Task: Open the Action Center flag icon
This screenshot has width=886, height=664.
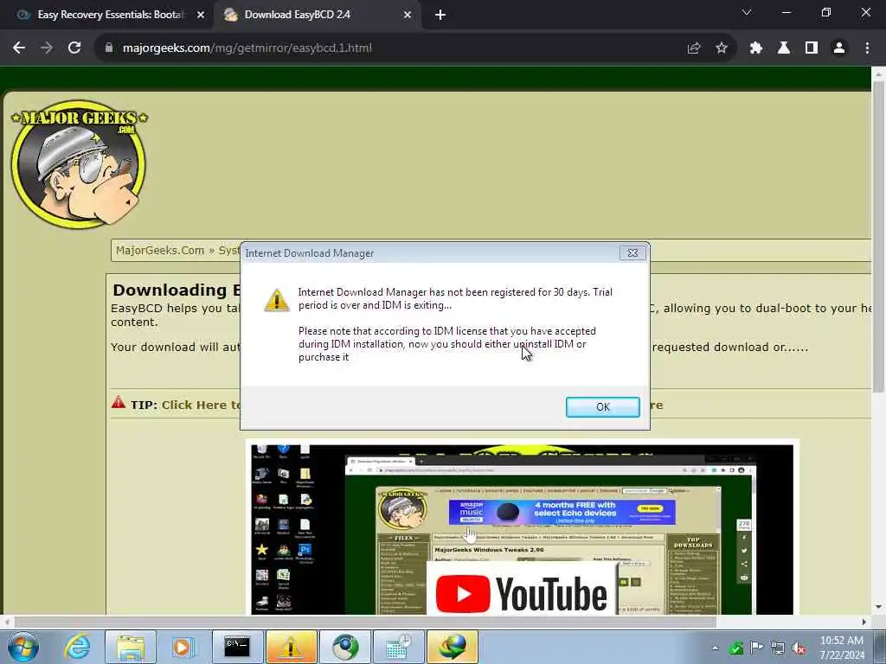Action: 756,648
